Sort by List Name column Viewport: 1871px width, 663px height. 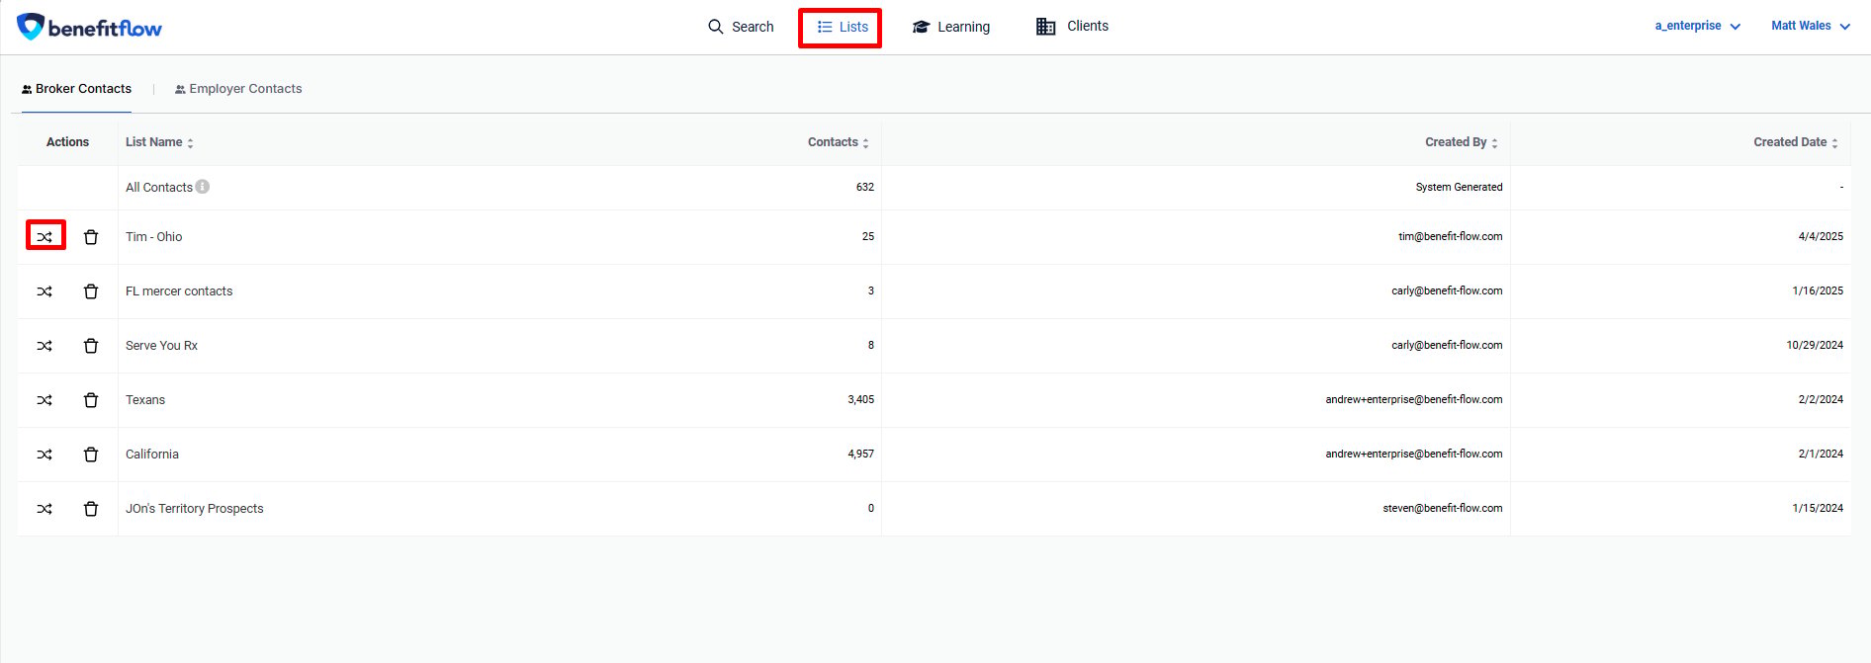click(x=159, y=142)
